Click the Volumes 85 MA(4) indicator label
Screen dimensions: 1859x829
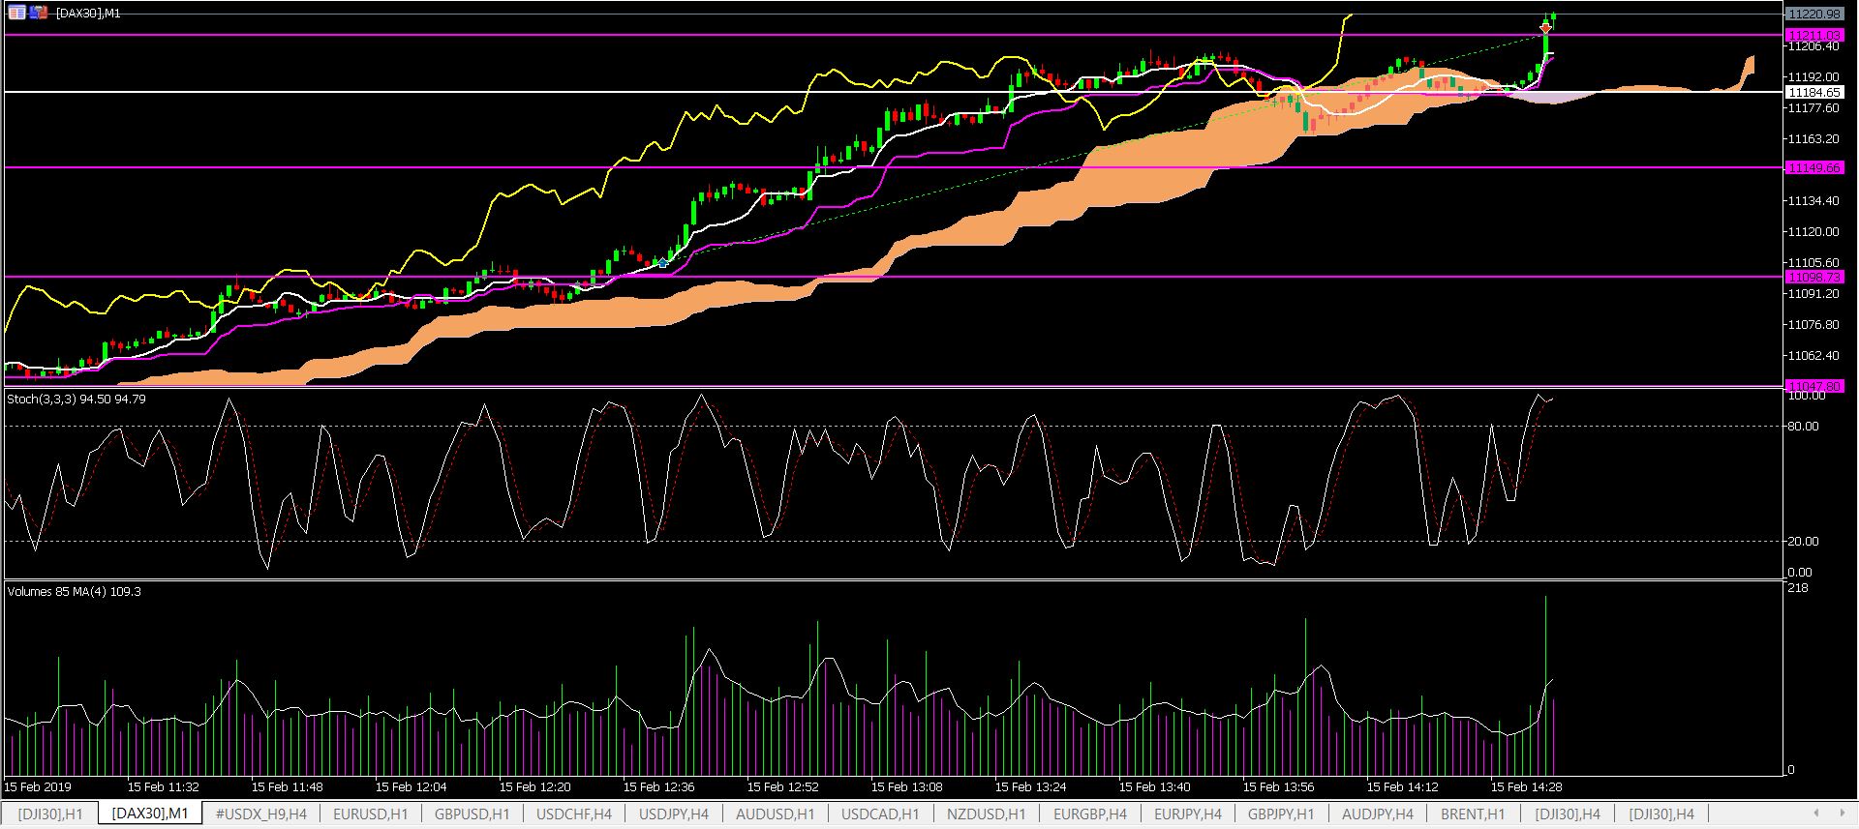pos(74,591)
